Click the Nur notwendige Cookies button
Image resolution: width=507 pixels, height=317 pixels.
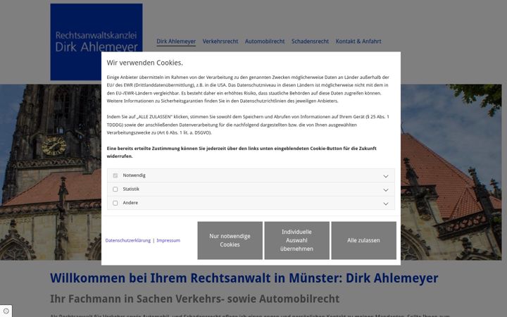point(230,240)
